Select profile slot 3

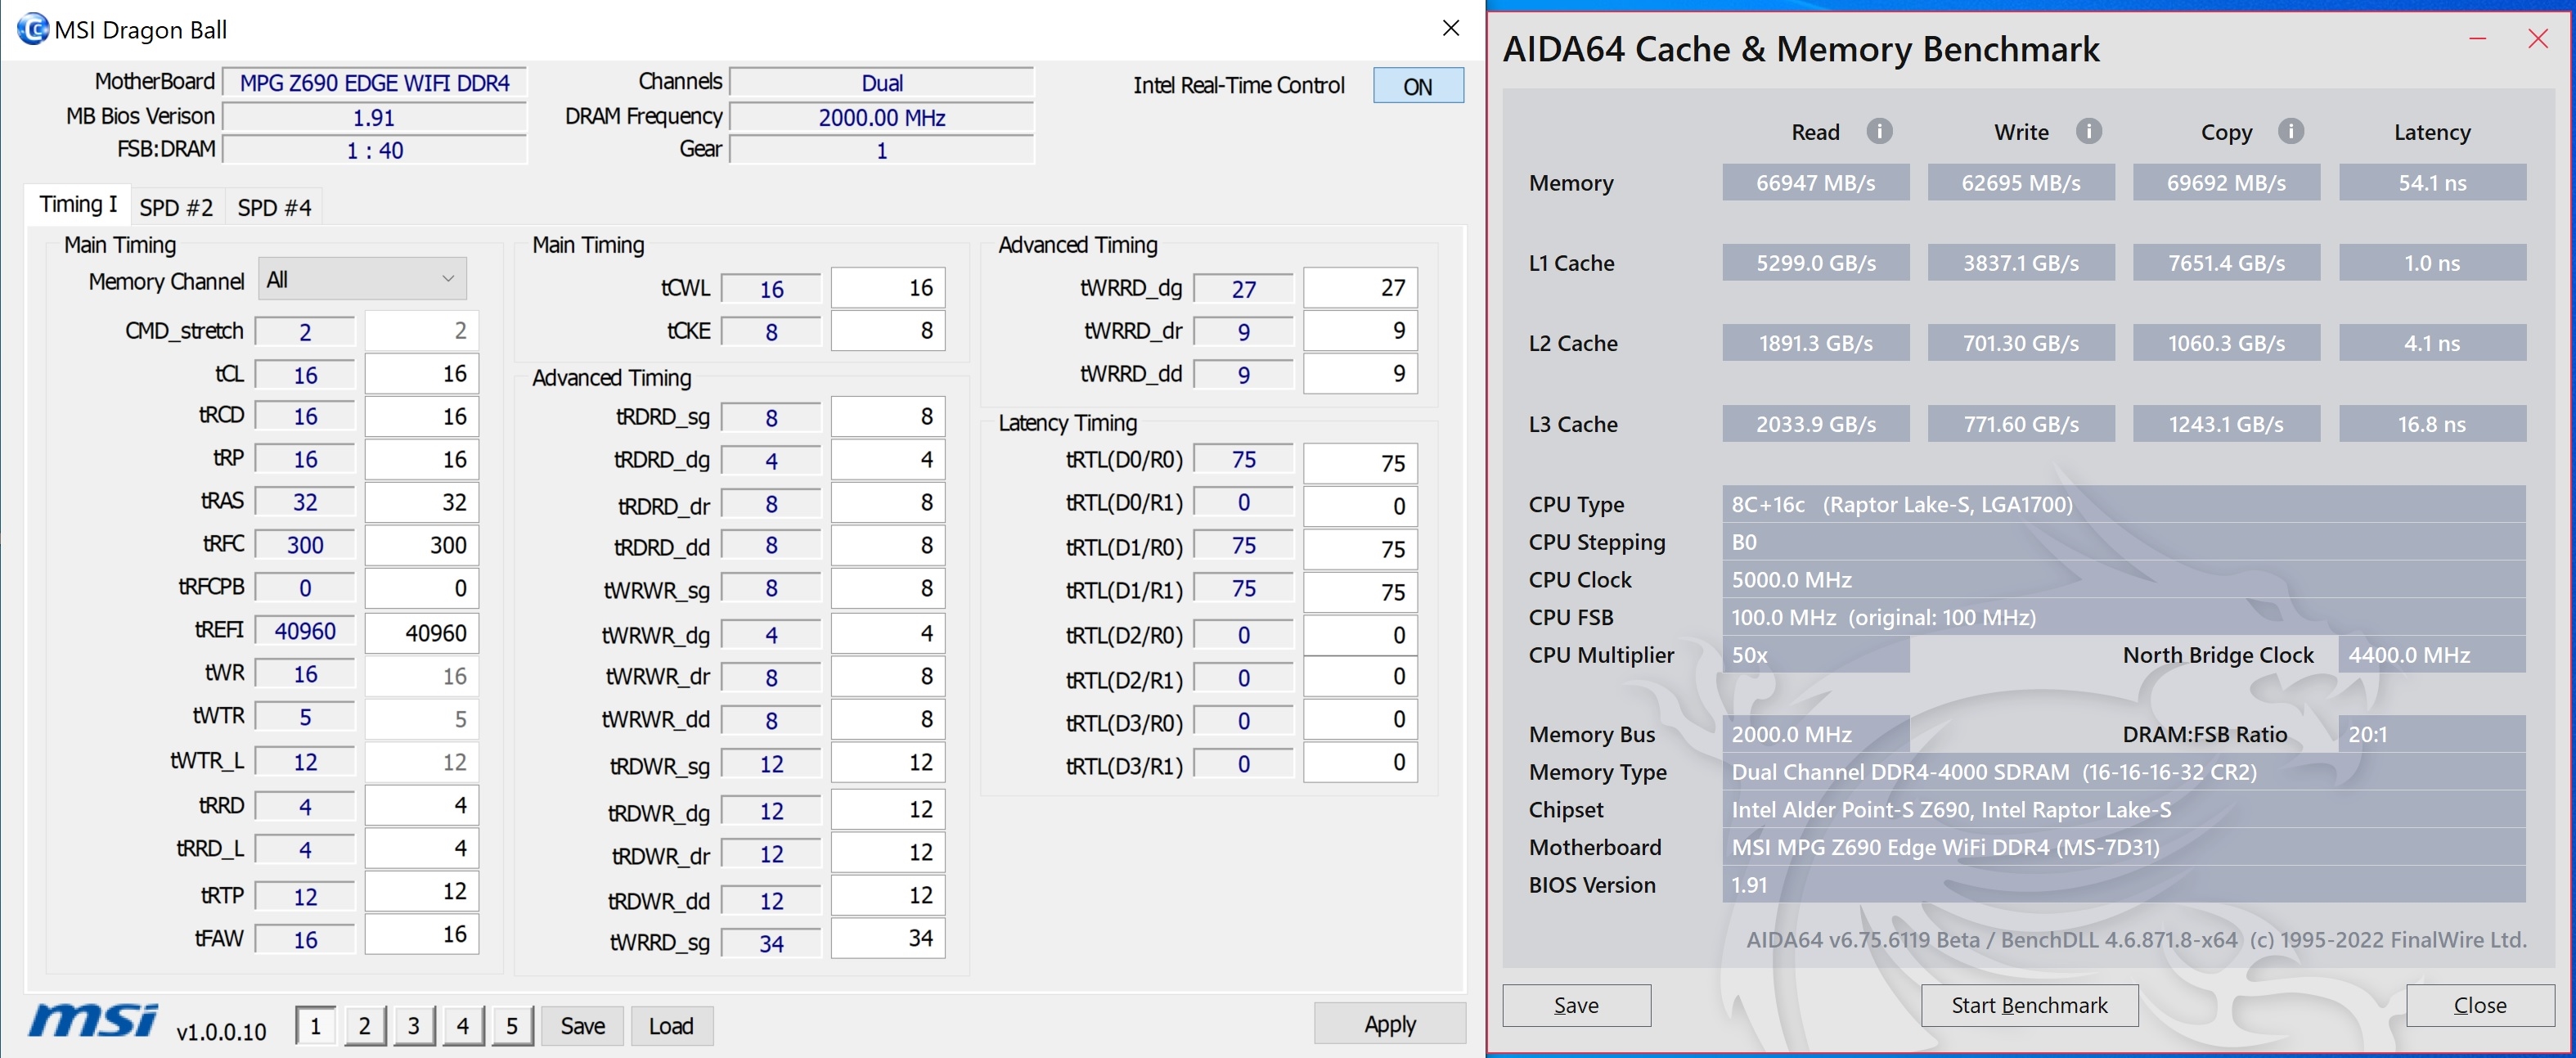pos(413,1025)
